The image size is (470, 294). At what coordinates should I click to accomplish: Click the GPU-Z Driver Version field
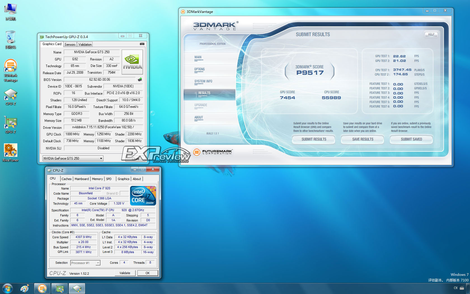(103, 127)
